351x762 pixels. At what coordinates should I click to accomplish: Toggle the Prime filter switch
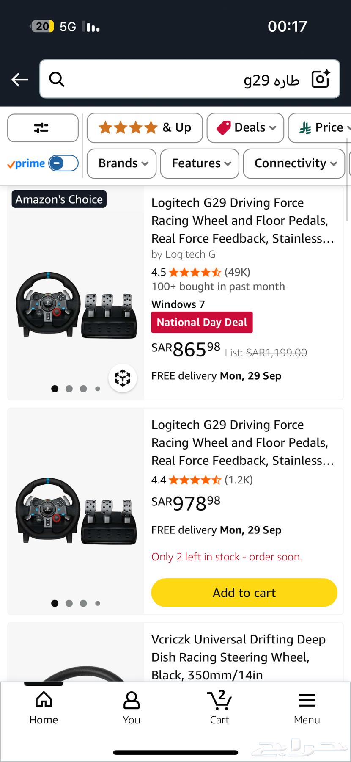(x=63, y=163)
